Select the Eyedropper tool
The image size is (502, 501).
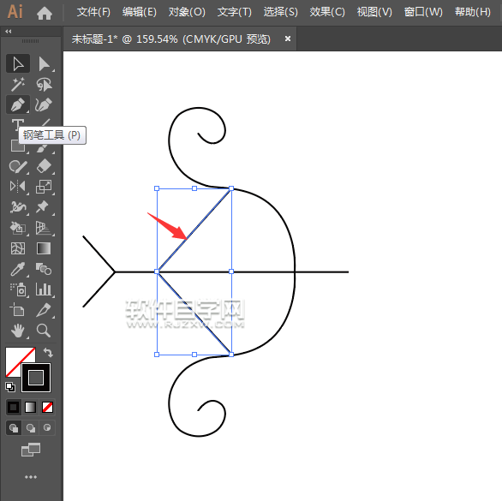point(18,269)
